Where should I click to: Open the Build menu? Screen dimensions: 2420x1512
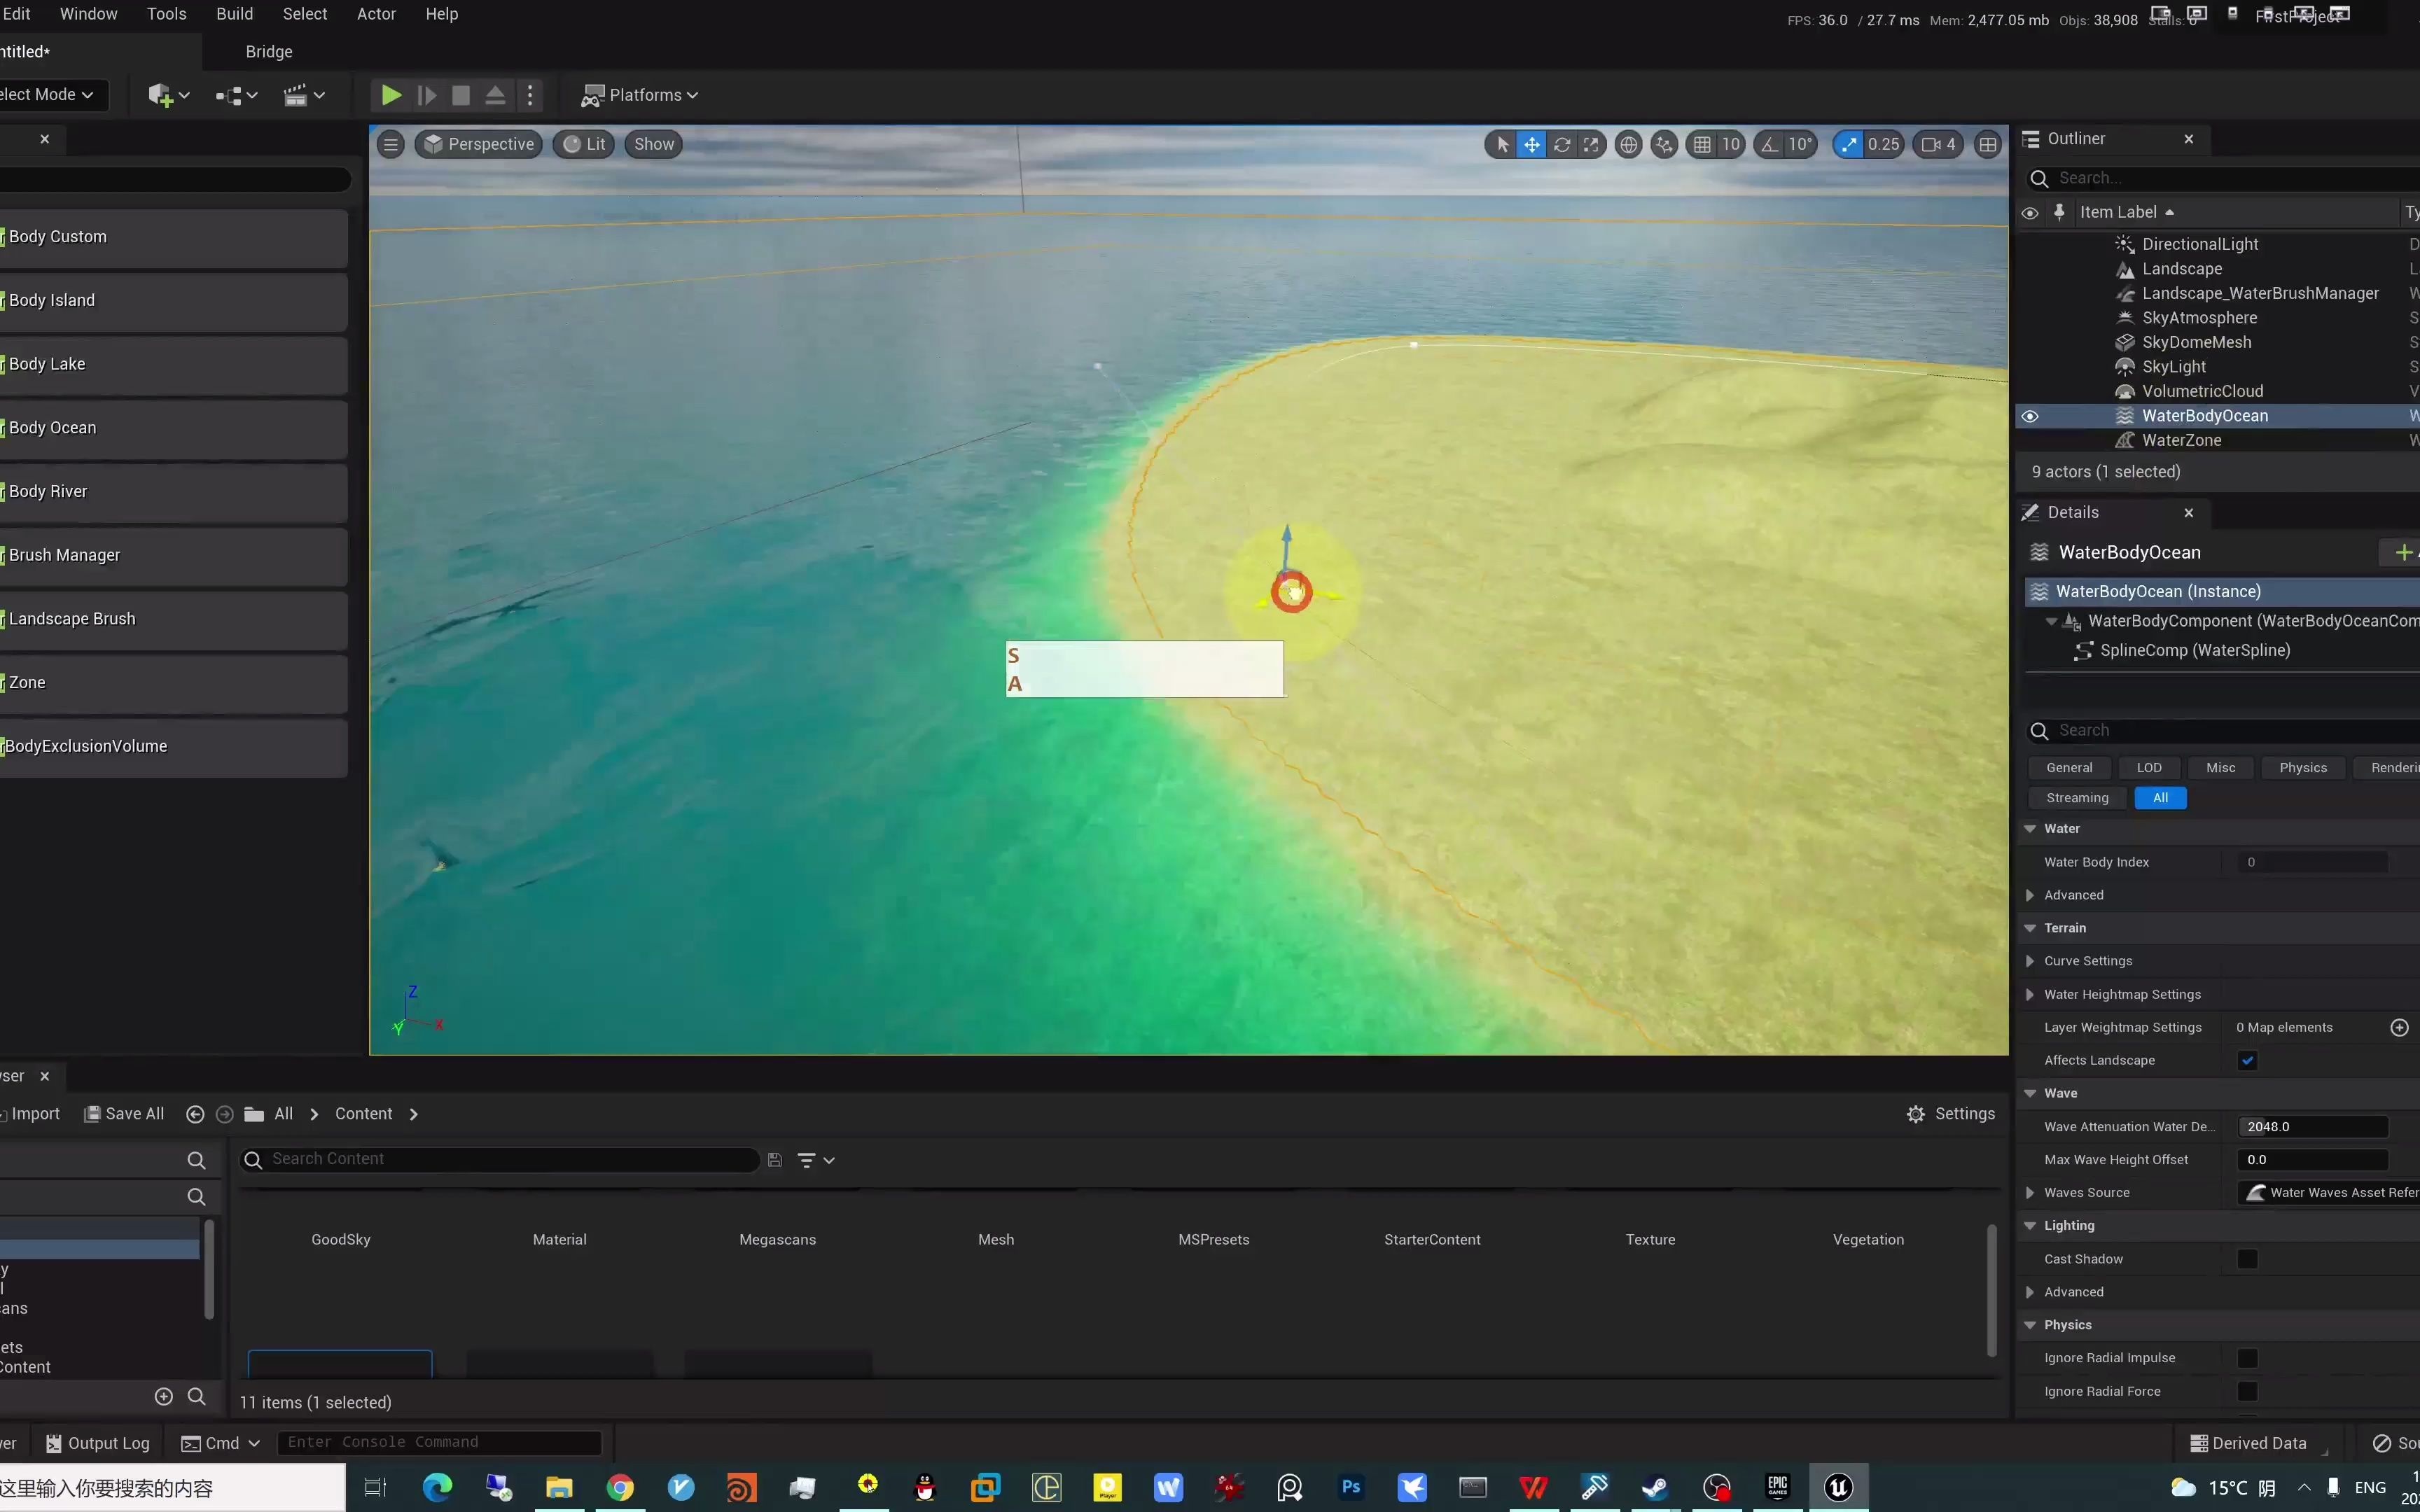point(233,14)
